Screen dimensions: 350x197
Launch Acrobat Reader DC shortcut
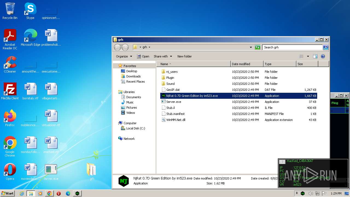click(x=10, y=39)
